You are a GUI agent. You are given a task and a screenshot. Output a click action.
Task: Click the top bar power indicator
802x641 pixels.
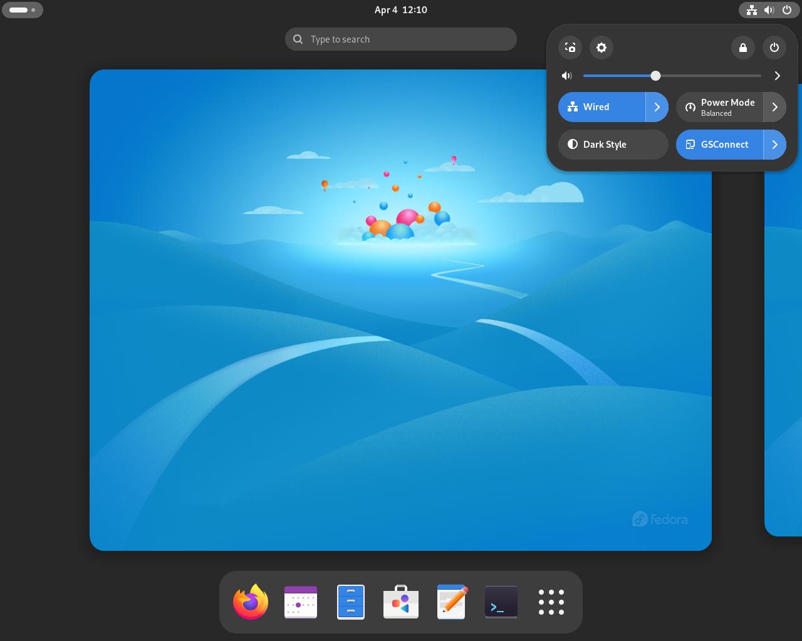coord(787,10)
